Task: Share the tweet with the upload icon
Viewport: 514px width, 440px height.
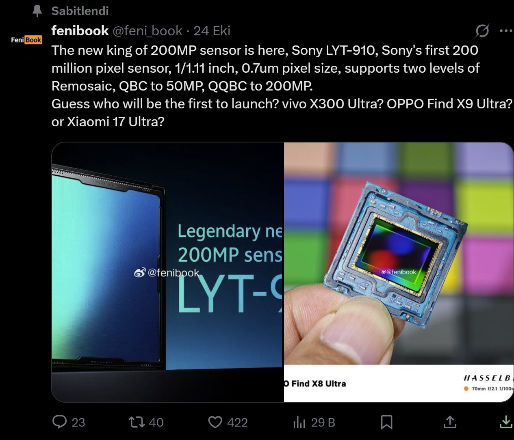Action: 450,422
